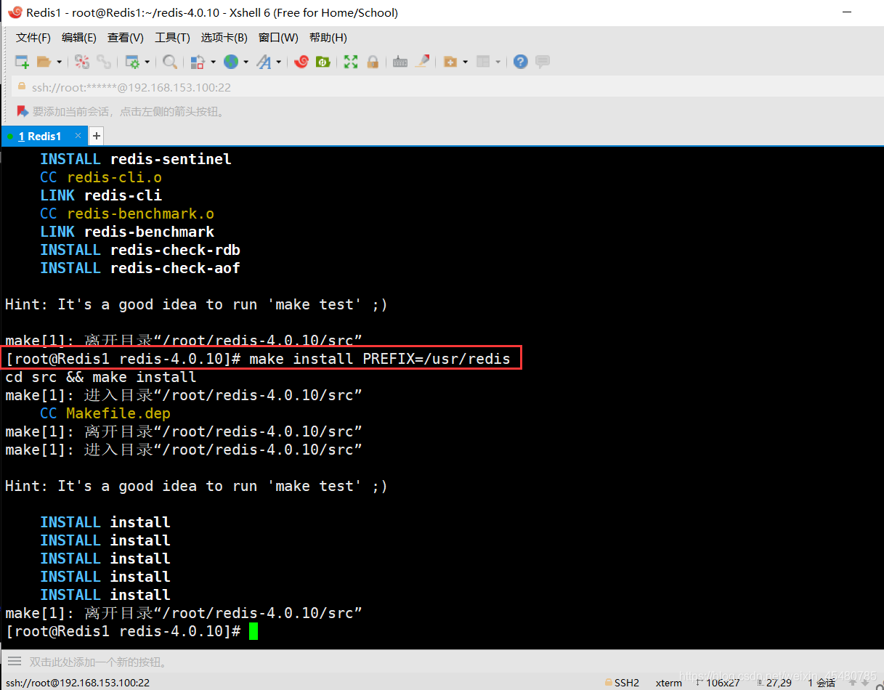Open session Properties gear icon

132,62
